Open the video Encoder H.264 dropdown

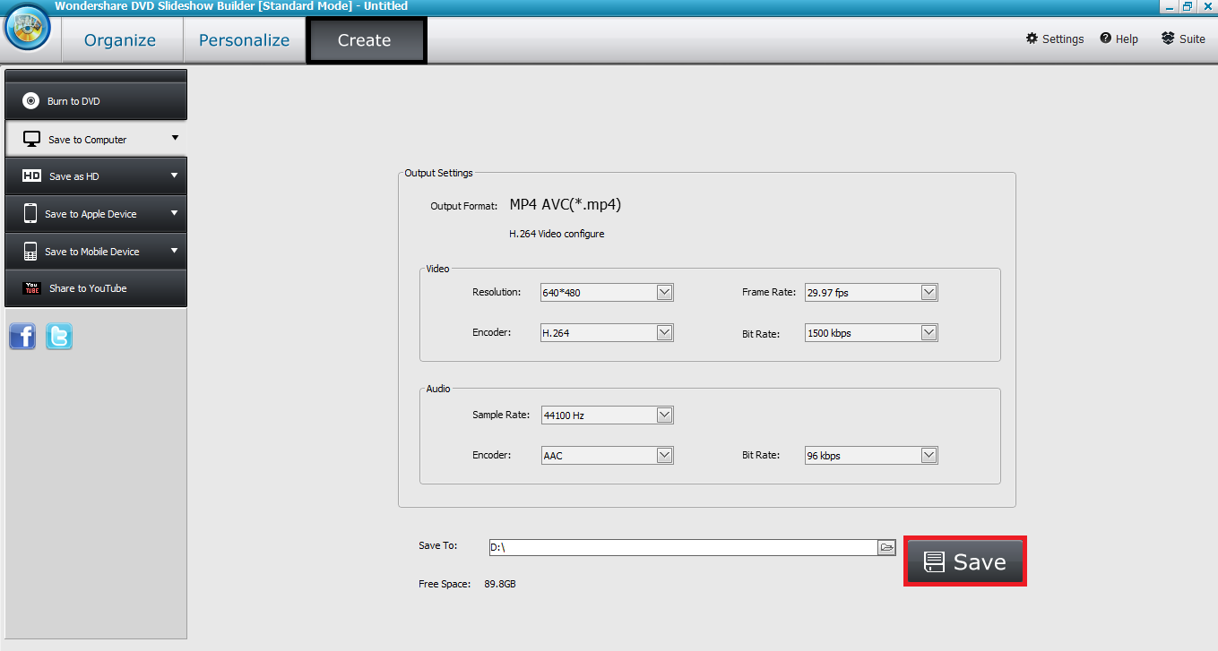click(607, 332)
